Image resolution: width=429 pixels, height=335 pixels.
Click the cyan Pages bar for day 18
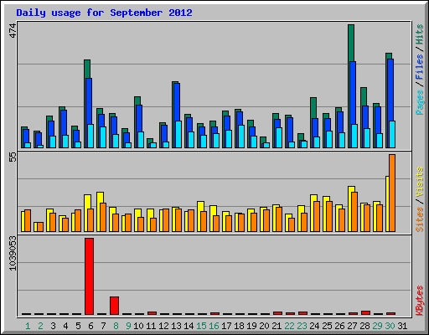coord(241,137)
